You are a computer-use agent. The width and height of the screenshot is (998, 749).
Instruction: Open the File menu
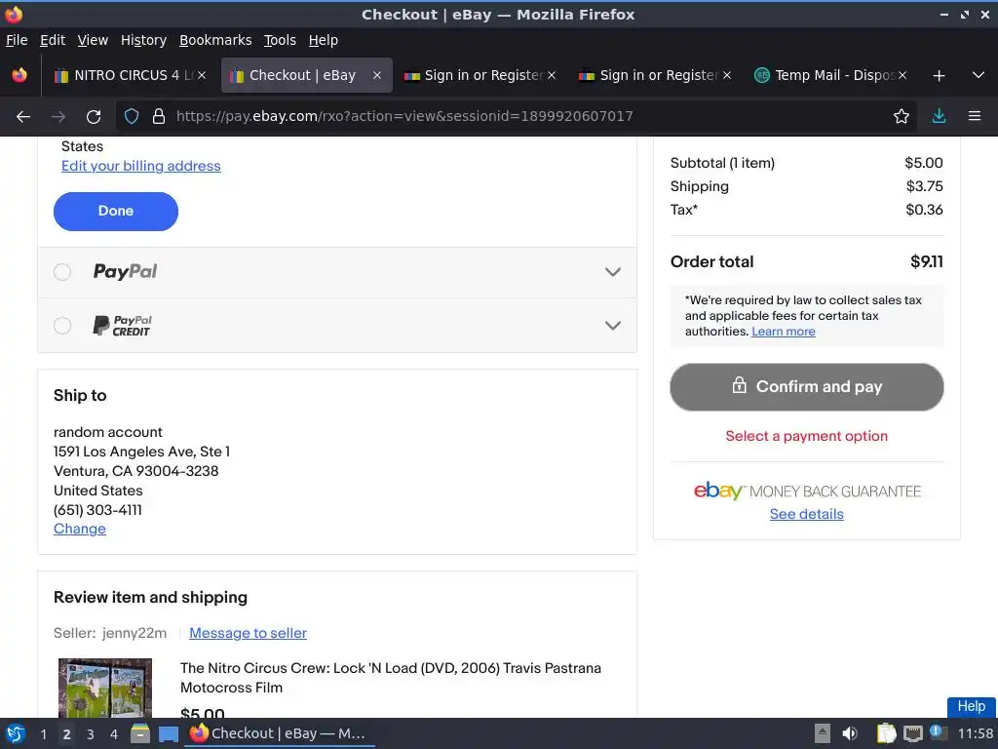coord(17,40)
